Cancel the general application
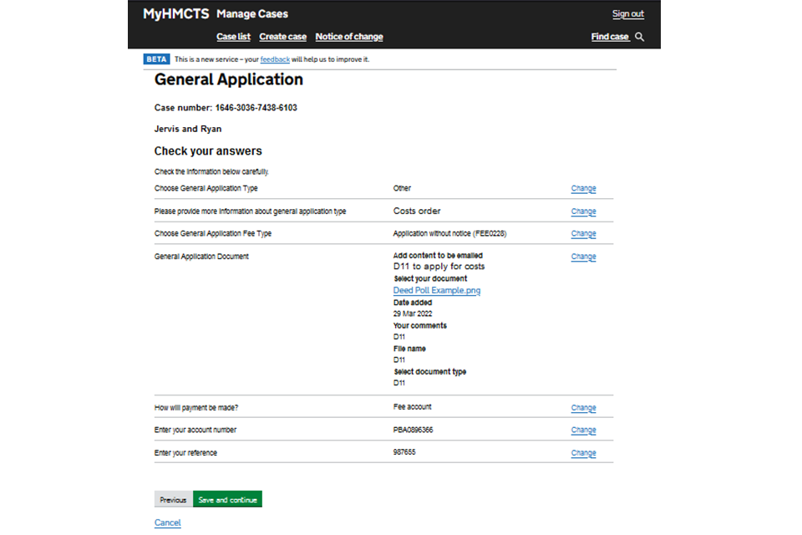This screenshot has height=535, width=802. (x=167, y=522)
